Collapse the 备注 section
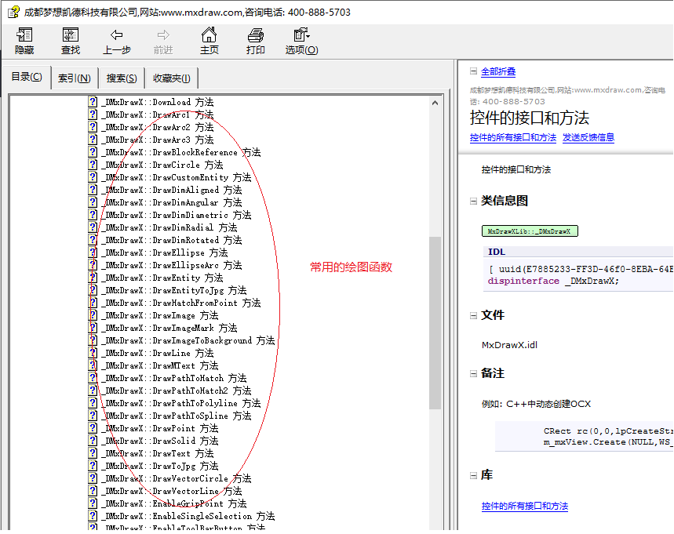Image resolution: width=674 pixels, height=534 pixels. click(474, 373)
